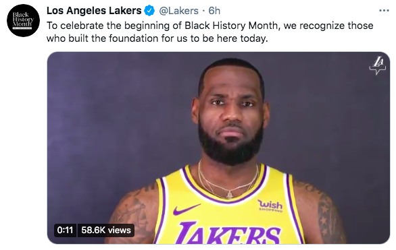Click the blue verified checkmark badge
Screen dimensions: 396x250
click(149, 11)
